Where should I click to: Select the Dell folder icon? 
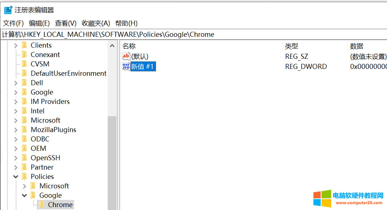tap(25, 83)
